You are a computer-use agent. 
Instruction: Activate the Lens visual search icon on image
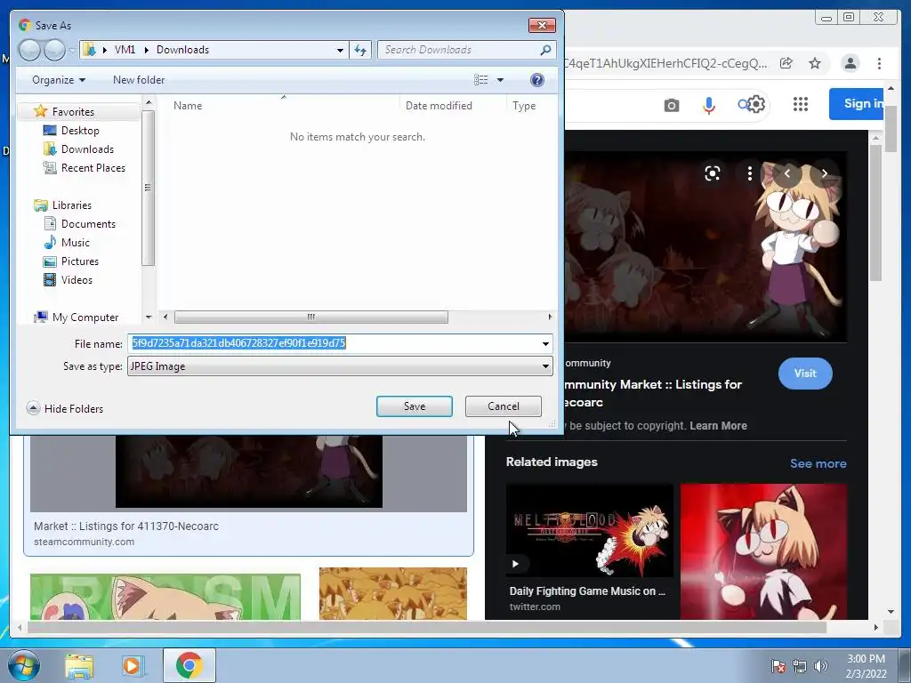click(713, 173)
